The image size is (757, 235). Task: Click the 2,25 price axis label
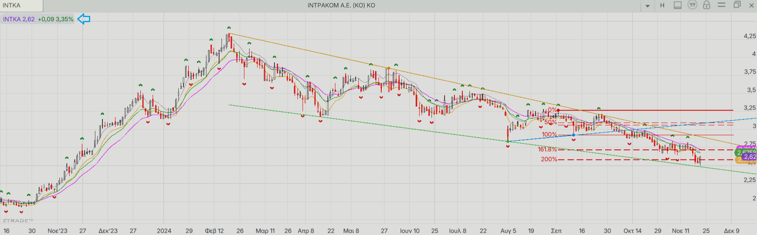749,180
